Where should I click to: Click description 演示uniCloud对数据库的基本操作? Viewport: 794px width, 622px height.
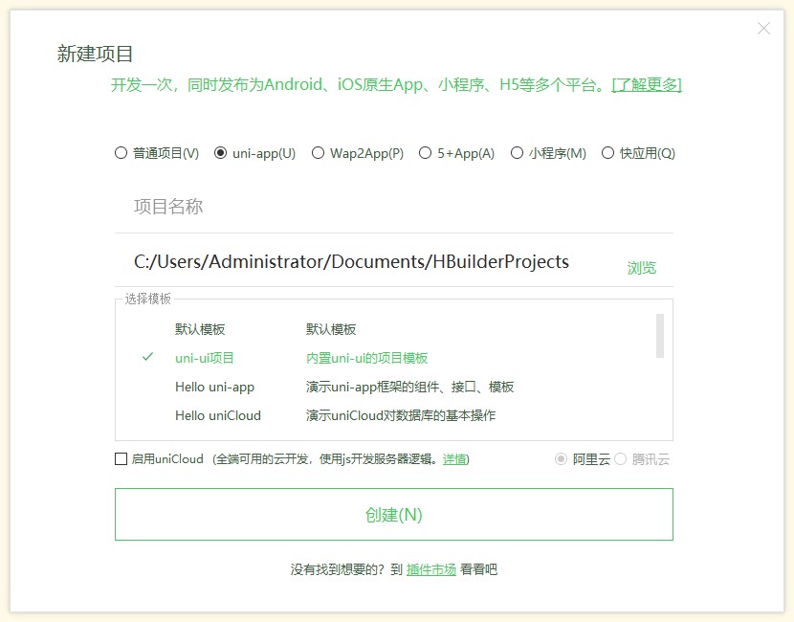[401, 415]
